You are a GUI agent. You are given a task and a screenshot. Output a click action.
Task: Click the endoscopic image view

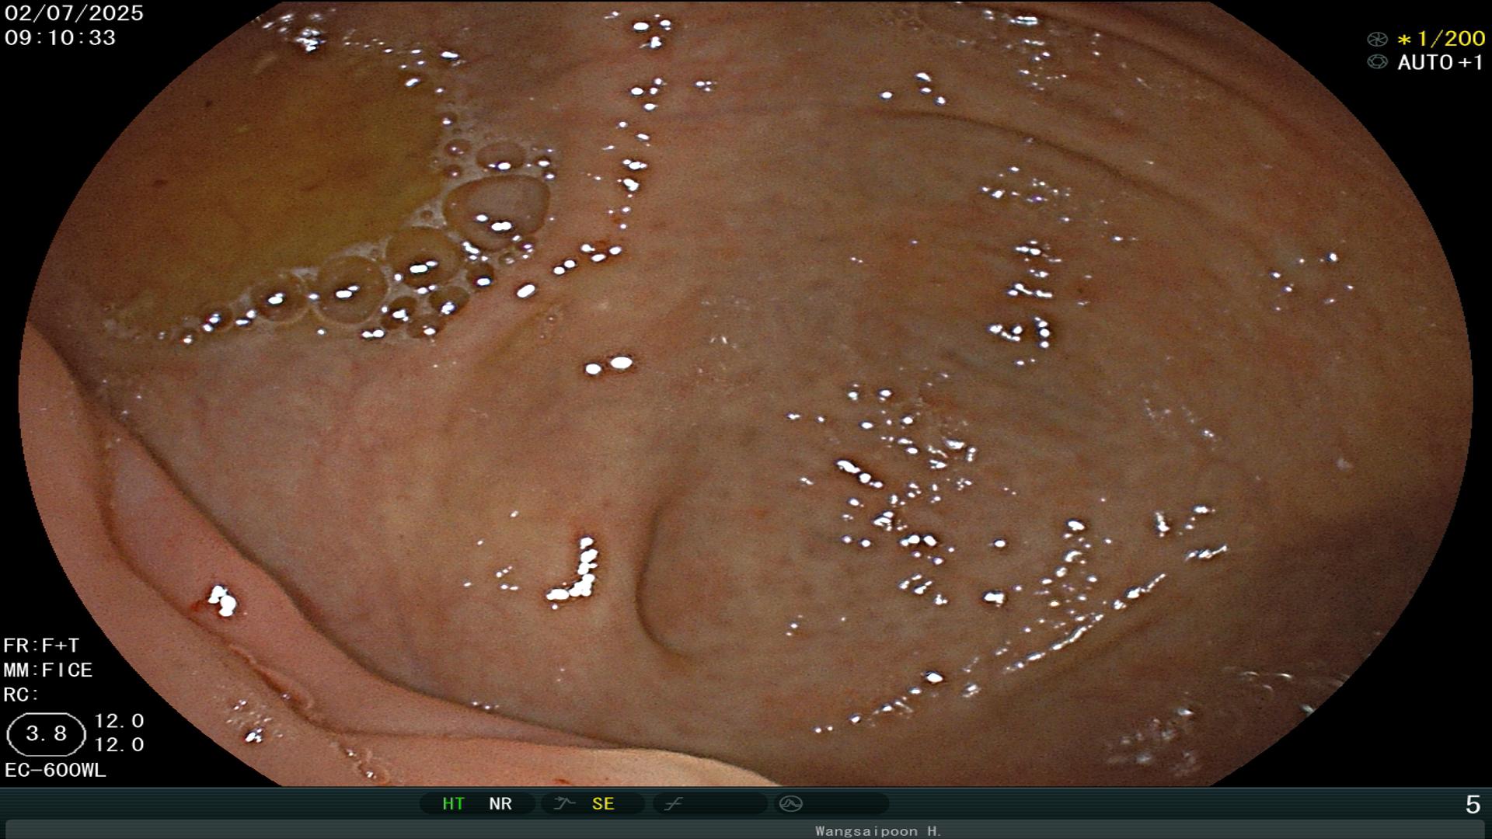click(746, 393)
